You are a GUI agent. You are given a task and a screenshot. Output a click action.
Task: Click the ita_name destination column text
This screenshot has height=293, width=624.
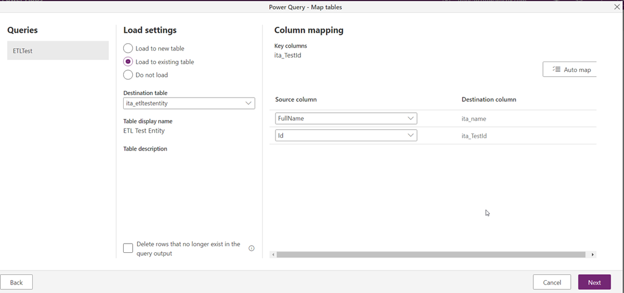coord(473,119)
